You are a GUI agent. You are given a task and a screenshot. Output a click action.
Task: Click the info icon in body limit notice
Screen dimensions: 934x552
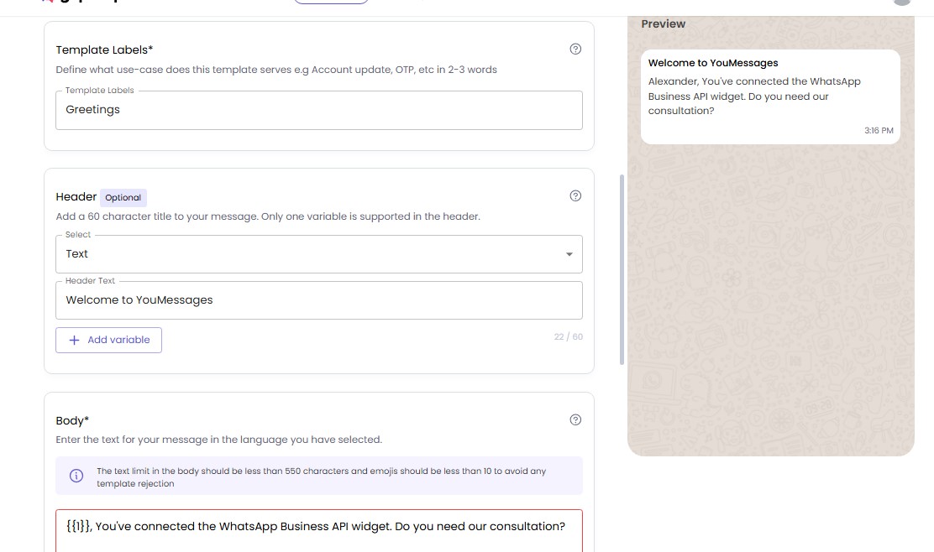(76, 476)
